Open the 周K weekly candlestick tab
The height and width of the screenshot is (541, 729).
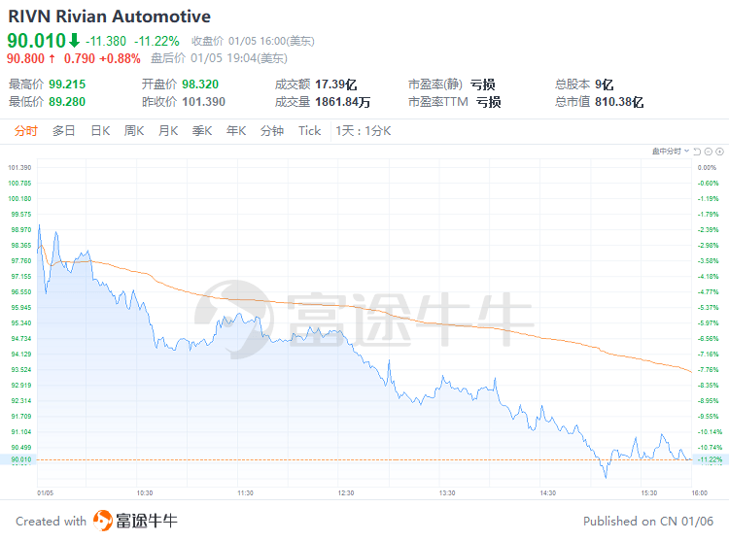134,131
